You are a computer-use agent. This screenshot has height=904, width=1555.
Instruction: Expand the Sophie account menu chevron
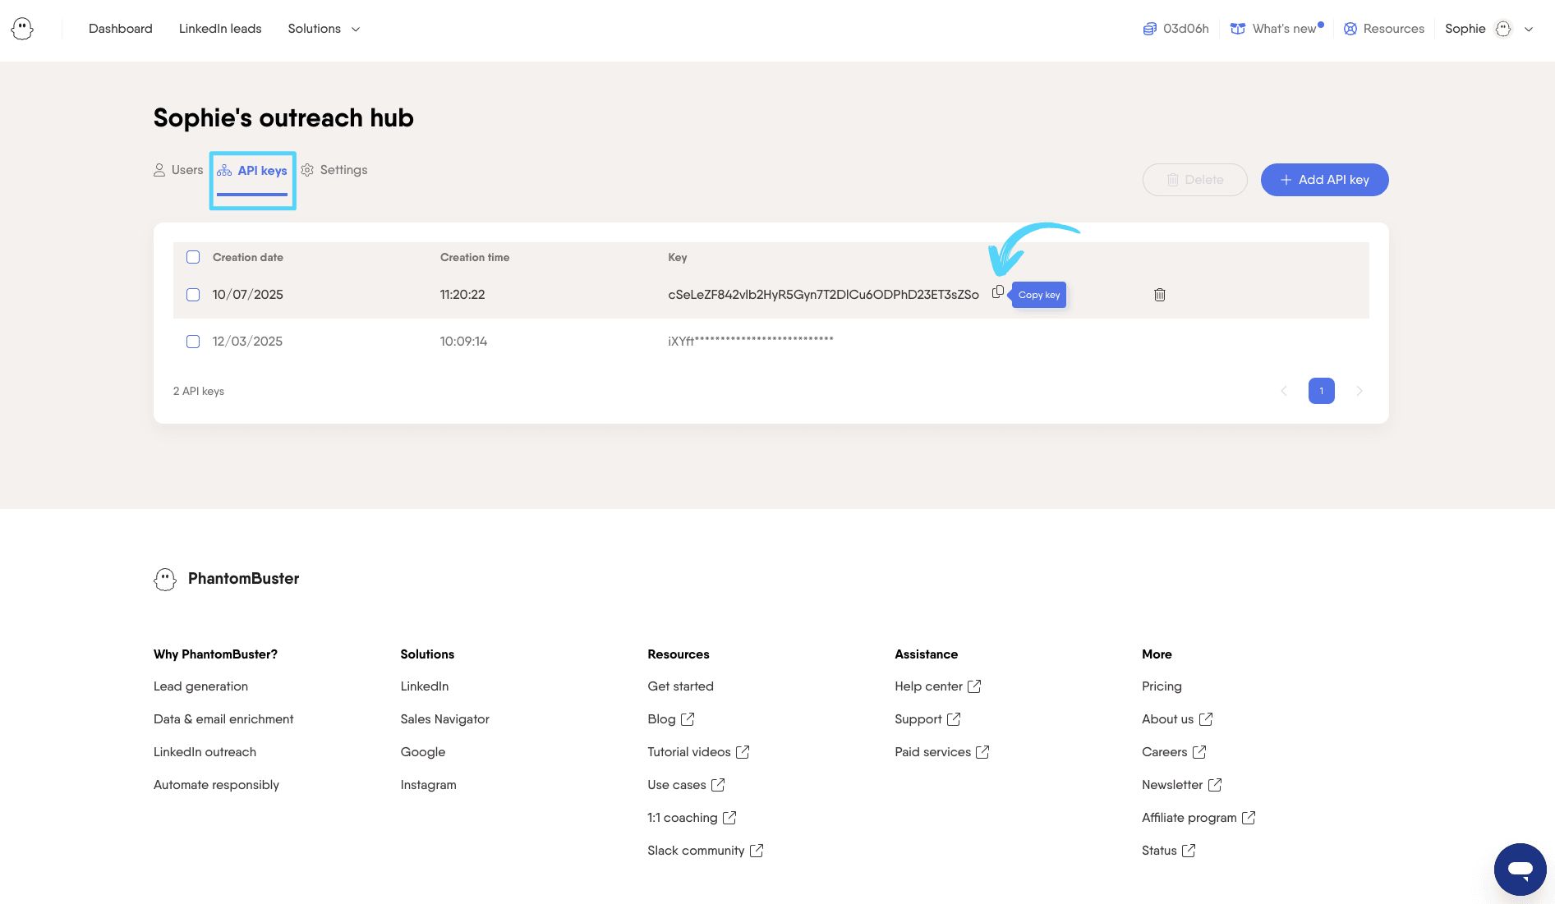[1529, 29]
